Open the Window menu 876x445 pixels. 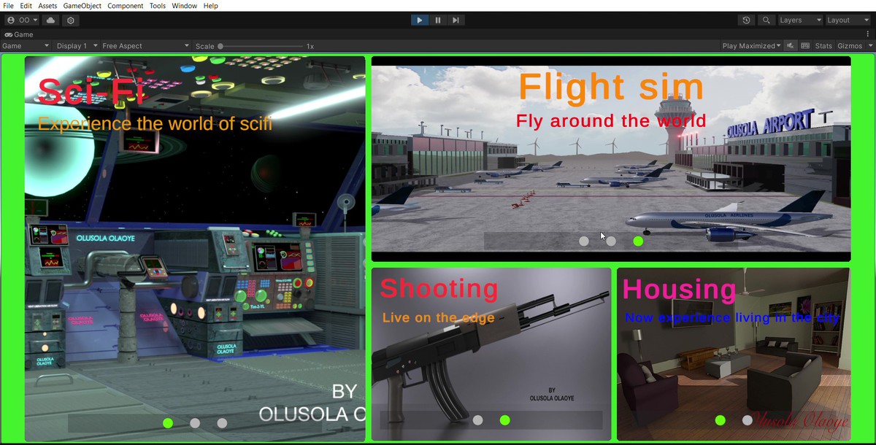(x=185, y=6)
